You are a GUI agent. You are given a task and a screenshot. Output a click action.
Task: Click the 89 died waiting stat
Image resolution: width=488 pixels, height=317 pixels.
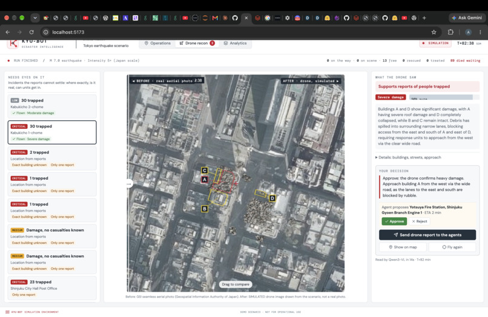465,60
